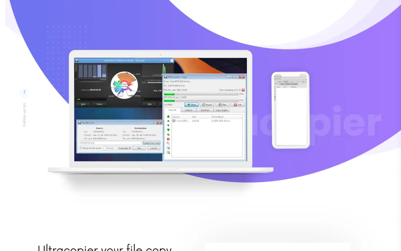401x251 pixels.
Task: Click the circular disk usage chart
Action: [x=124, y=85]
